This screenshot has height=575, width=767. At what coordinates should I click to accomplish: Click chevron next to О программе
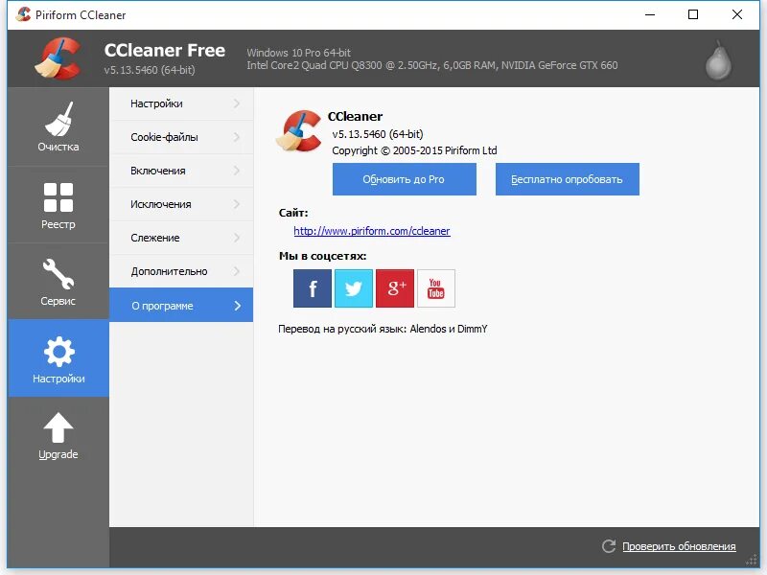click(x=237, y=306)
